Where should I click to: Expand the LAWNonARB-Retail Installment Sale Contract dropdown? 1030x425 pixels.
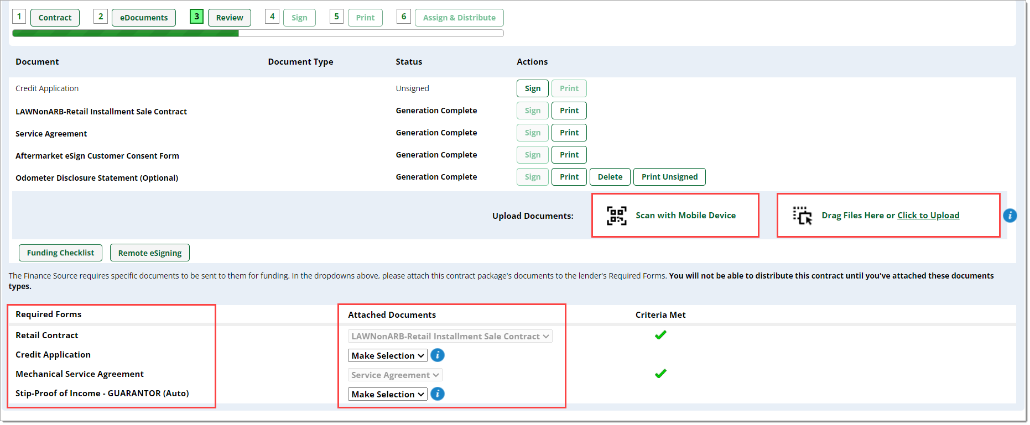[x=450, y=336]
